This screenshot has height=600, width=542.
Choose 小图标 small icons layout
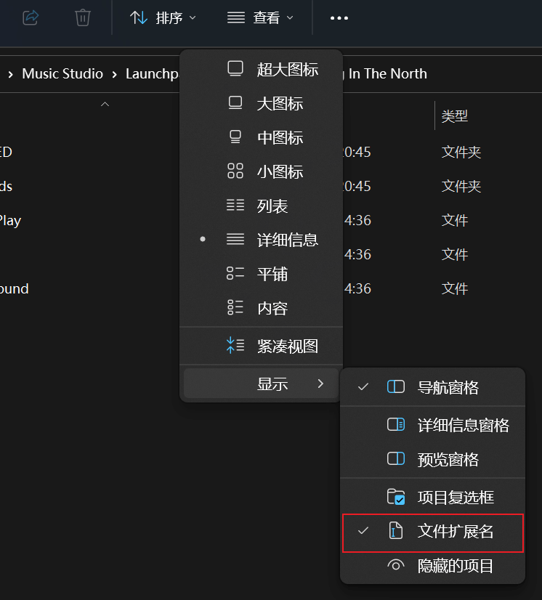279,172
